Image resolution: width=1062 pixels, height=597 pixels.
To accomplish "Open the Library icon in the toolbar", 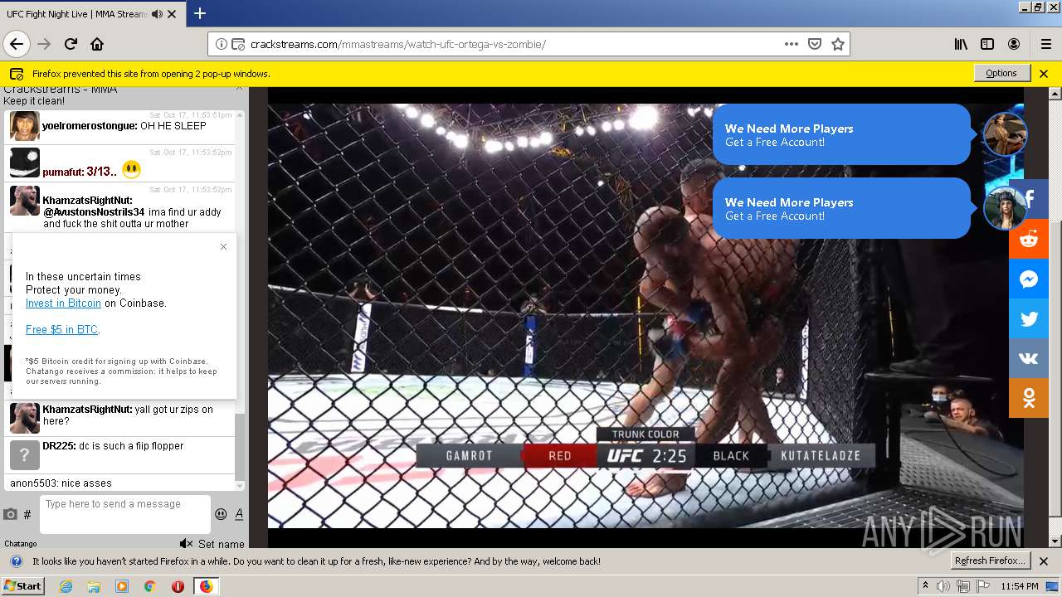I will [961, 44].
